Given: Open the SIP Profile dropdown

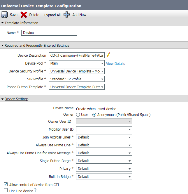Looking at the screenshot, I should 77,79.
